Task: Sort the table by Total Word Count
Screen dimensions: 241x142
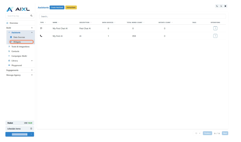Action: click(134, 22)
